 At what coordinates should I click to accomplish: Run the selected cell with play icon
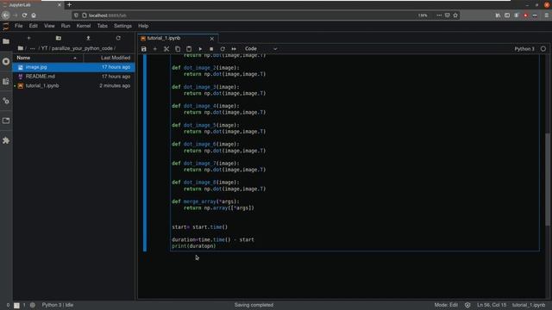pyautogui.click(x=200, y=49)
